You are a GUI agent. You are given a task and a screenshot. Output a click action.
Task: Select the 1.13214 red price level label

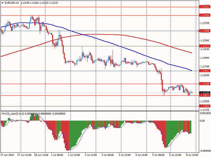205,46
